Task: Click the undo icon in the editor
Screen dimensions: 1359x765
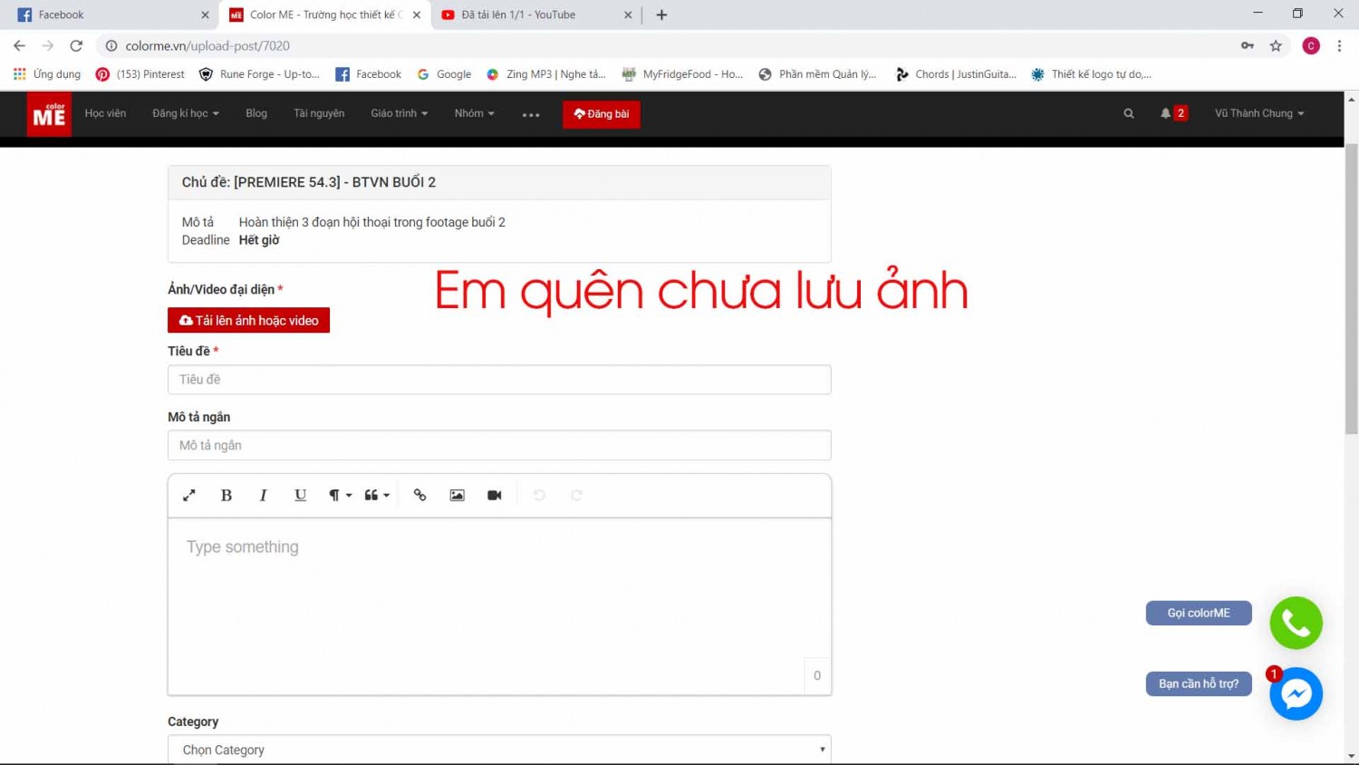Action: (539, 495)
